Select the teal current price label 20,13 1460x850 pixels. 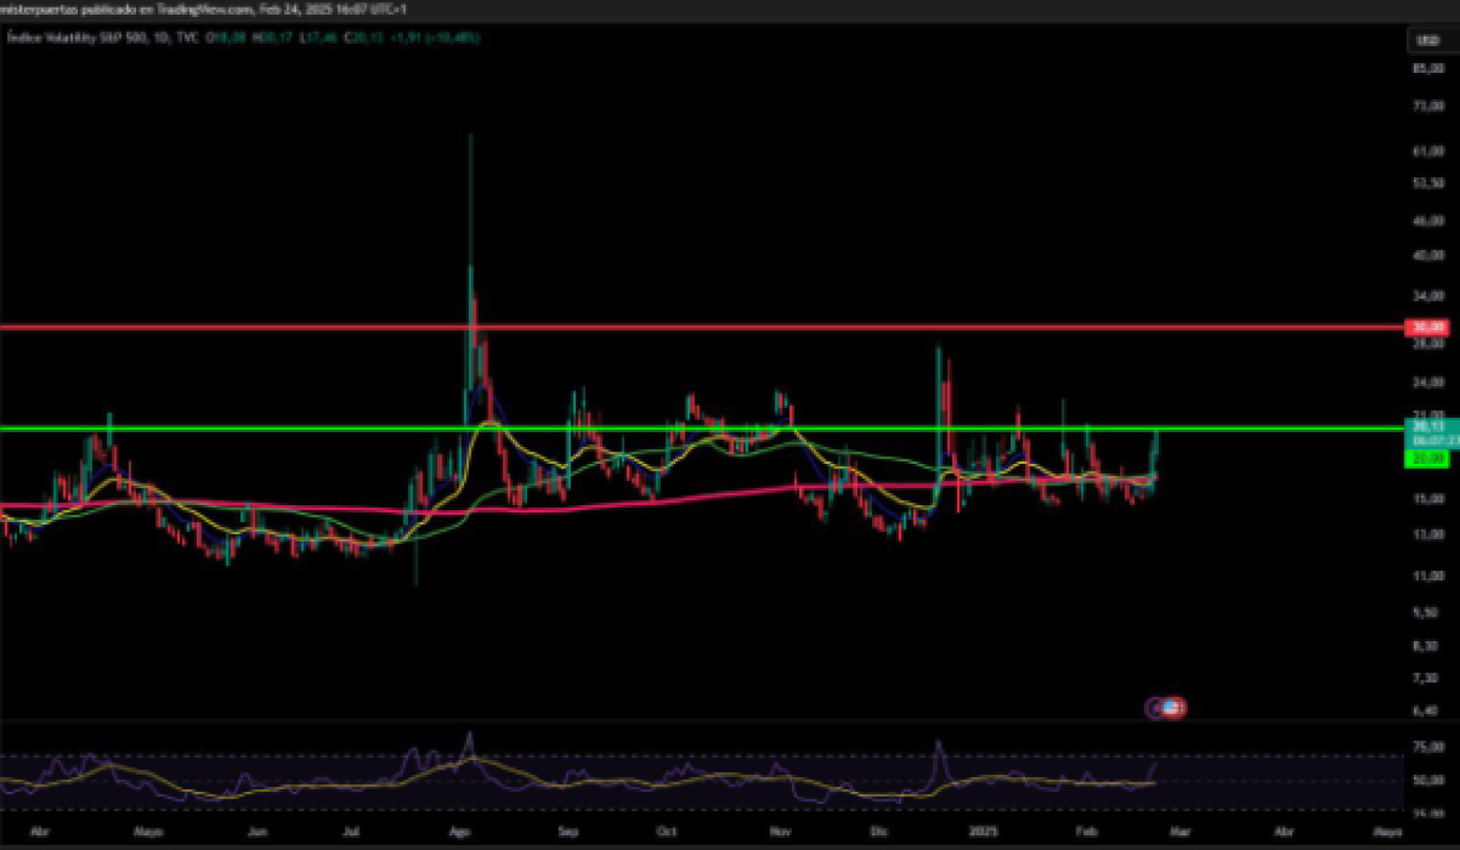[1427, 428]
